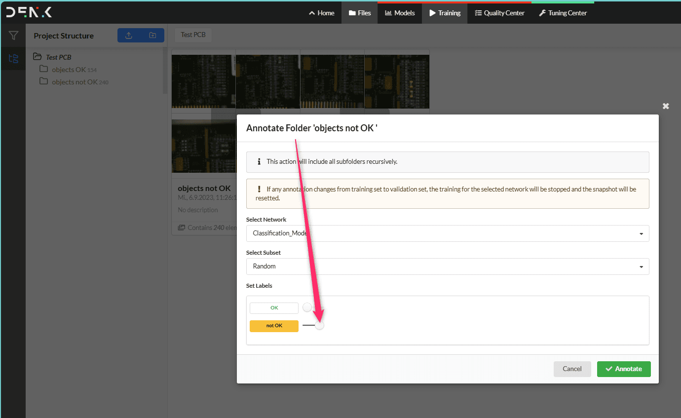Click the upload files icon

click(129, 36)
